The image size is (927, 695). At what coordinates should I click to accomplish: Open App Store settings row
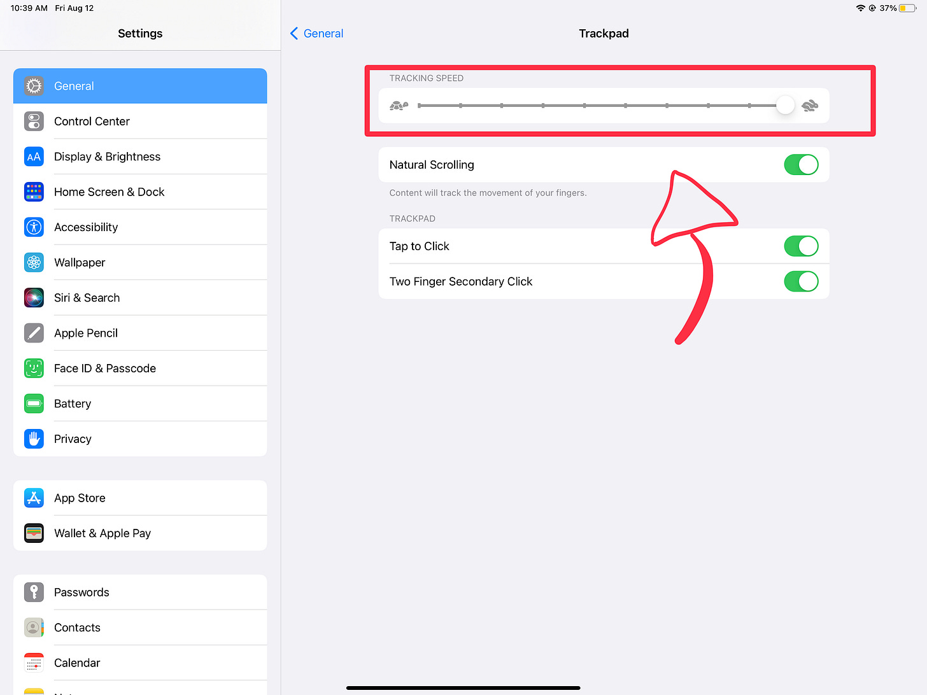click(140, 498)
